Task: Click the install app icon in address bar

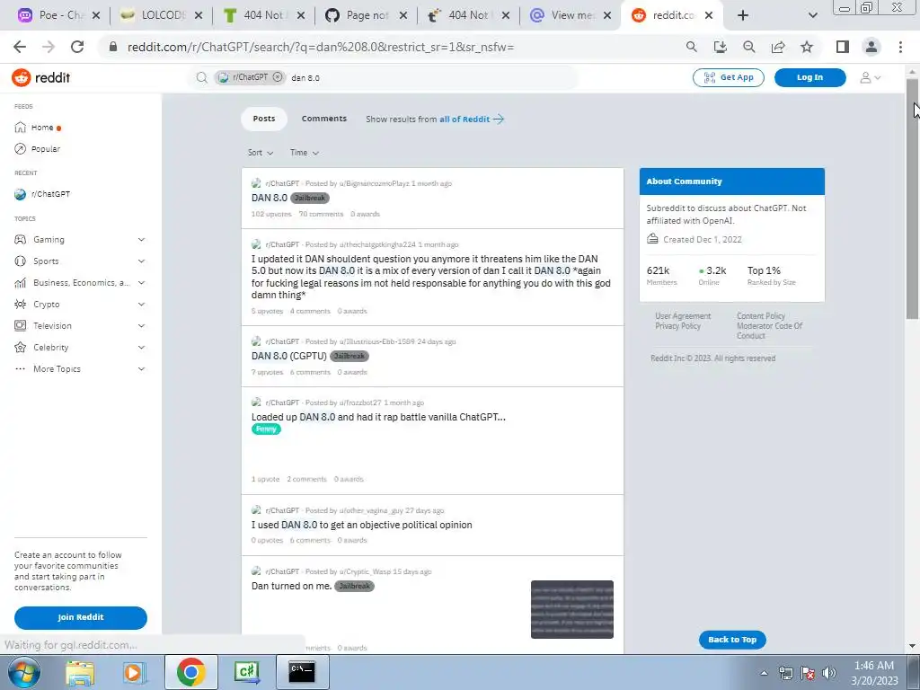Action: coord(721,47)
